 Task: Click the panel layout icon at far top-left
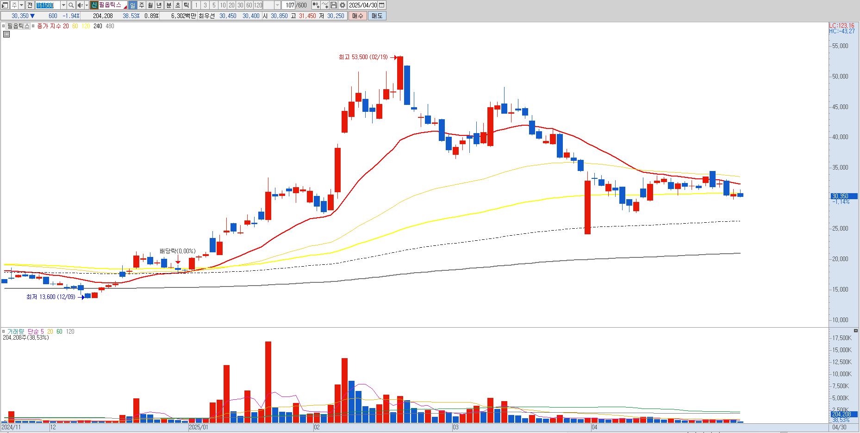tap(5, 5)
